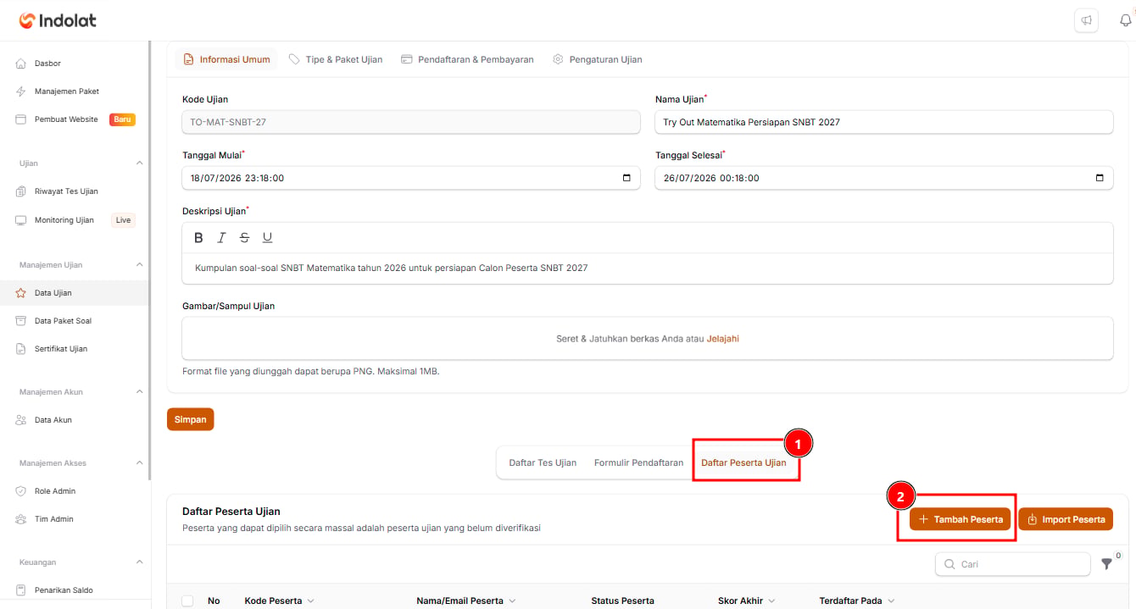This screenshot has width=1136, height=609.
Task: Switch to Tipe & Paket Ujian tab
Action: coord(336,59)
